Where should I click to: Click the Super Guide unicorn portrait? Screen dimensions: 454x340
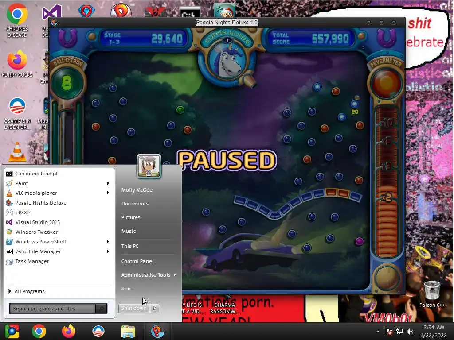click(227, 60)
